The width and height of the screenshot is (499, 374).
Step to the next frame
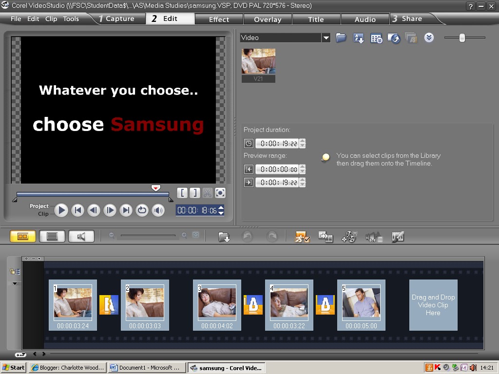click(110, 210)
